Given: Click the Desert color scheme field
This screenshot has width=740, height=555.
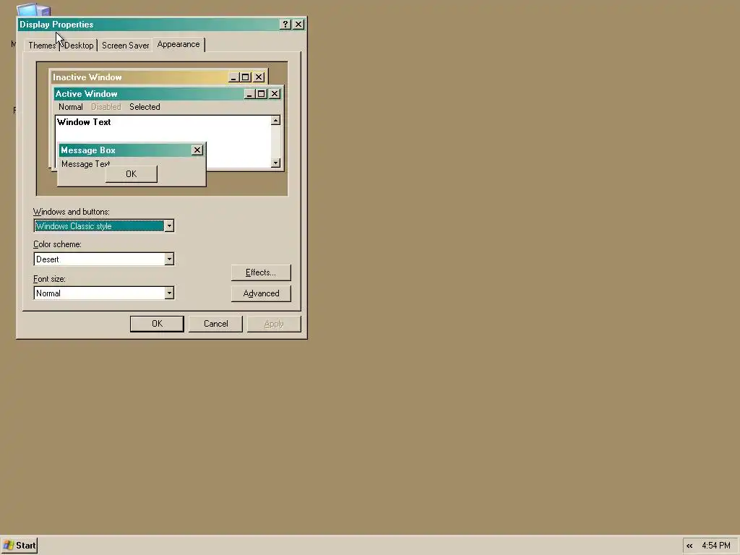Looking at the screenshot, I should pyautogui.click(x=104, y=259).
